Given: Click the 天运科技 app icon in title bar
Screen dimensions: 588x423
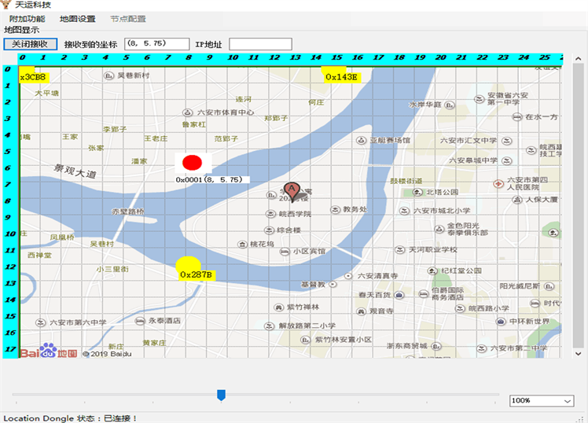Looking at the screenshot, I should [x=6, y=6].
